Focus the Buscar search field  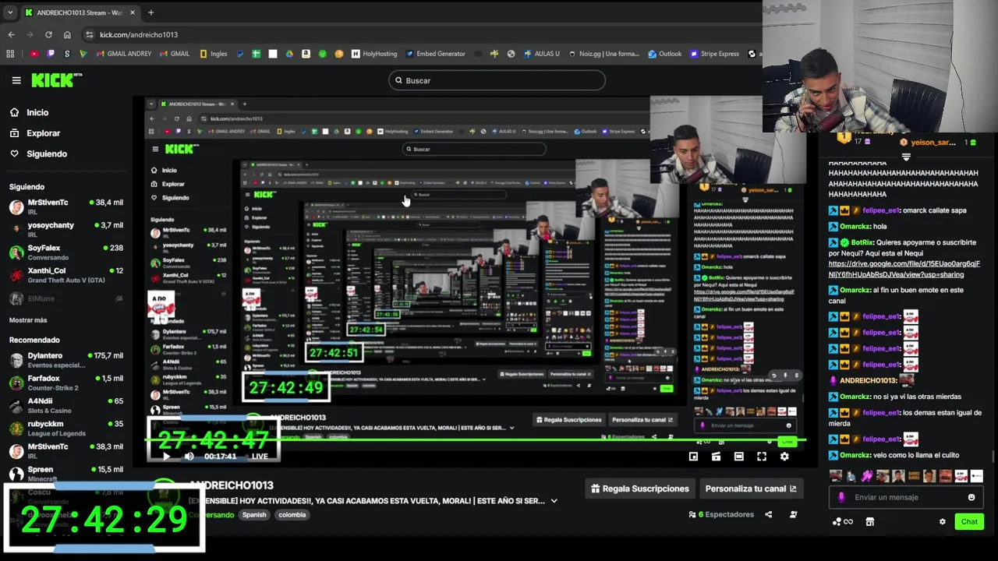point(497,80)
